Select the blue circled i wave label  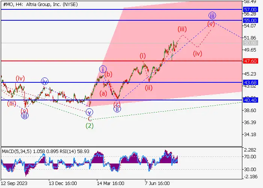103,69
